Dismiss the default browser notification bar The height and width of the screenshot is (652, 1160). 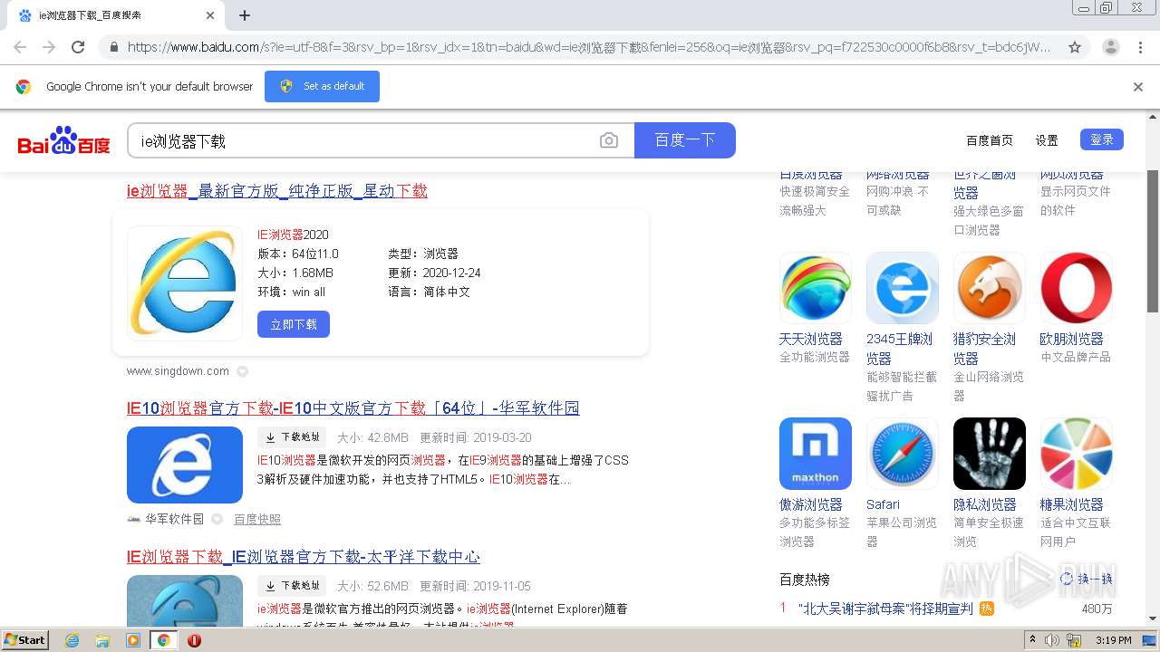click(x=1138, y=87)
